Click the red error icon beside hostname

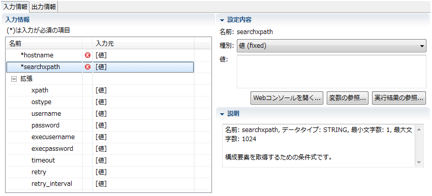(x=87, y=55)
